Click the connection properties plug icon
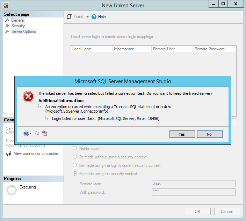Image resolution: width=246 pixels, height=221 pixels. click(9, 154)
